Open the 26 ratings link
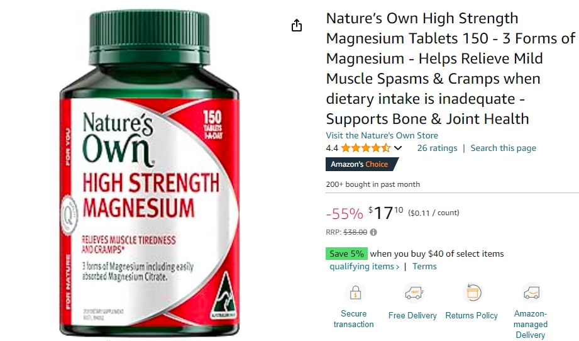579x341 pixels. click(x=437, y=148)
